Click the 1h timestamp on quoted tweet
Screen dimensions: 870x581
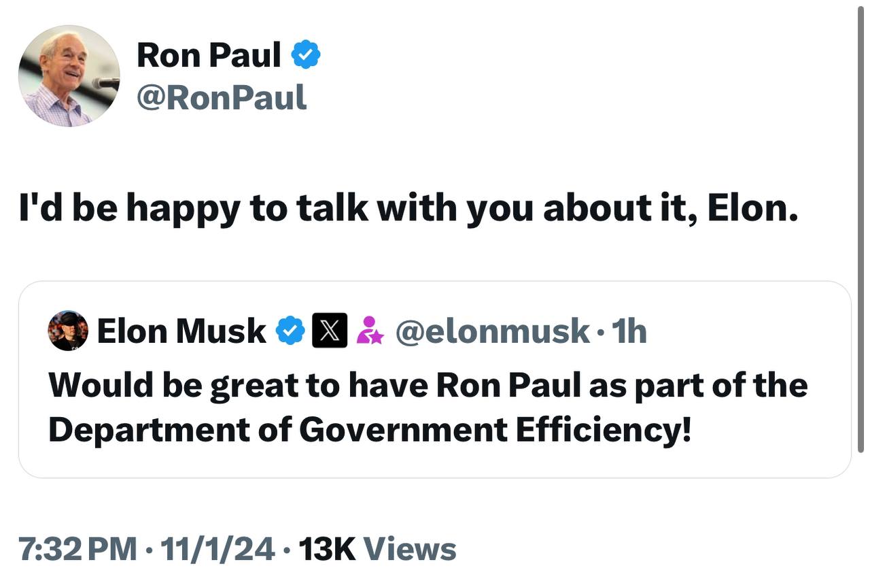click(629, 331)
